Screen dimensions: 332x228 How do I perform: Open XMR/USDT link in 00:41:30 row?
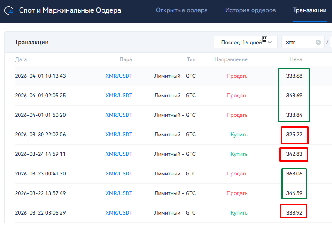click(x=119, y=174)
